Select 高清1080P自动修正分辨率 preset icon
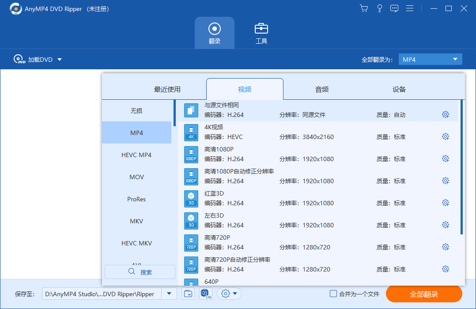 click(x=191, y=177)
